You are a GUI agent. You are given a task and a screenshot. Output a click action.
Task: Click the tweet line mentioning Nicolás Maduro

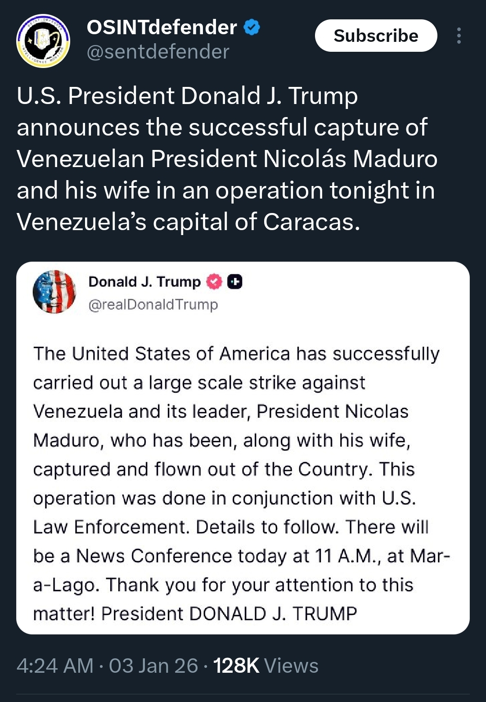[x=227, y=159]
